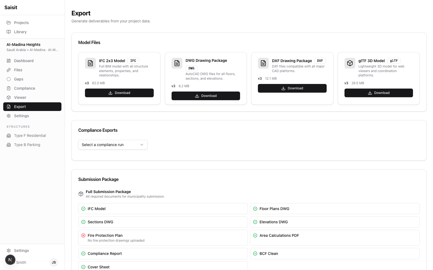Image resolution: width=433 pixels, height=270 pixels.
Task: Click the Compliance clipboard icon
Action: click(9, 88)
